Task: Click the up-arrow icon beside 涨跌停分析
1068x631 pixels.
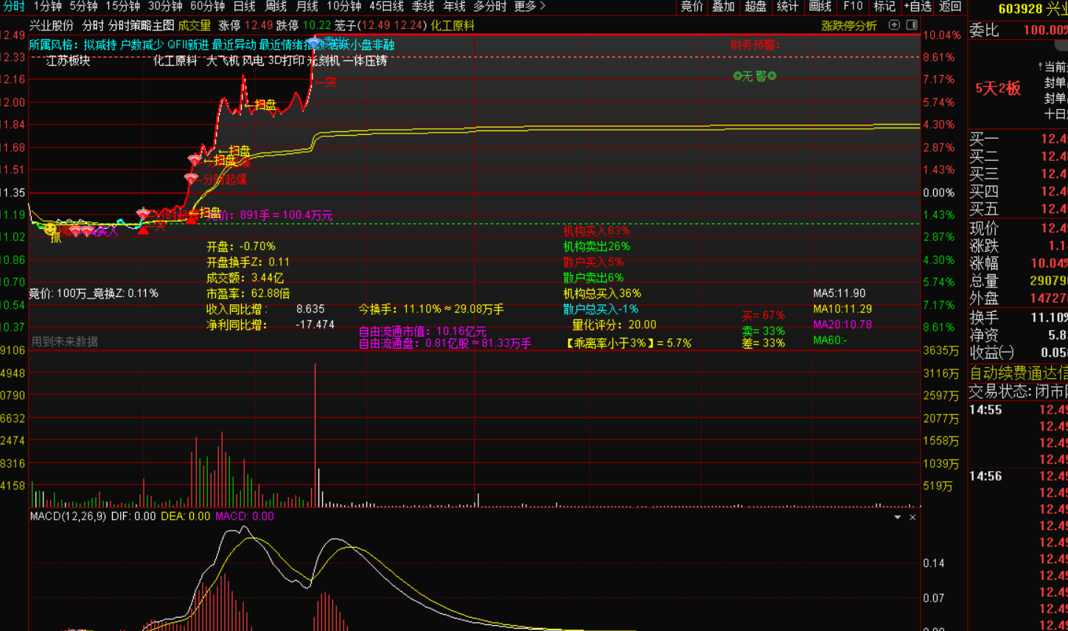Action: [894, 25]
